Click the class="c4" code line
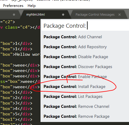 click(20, 27)
